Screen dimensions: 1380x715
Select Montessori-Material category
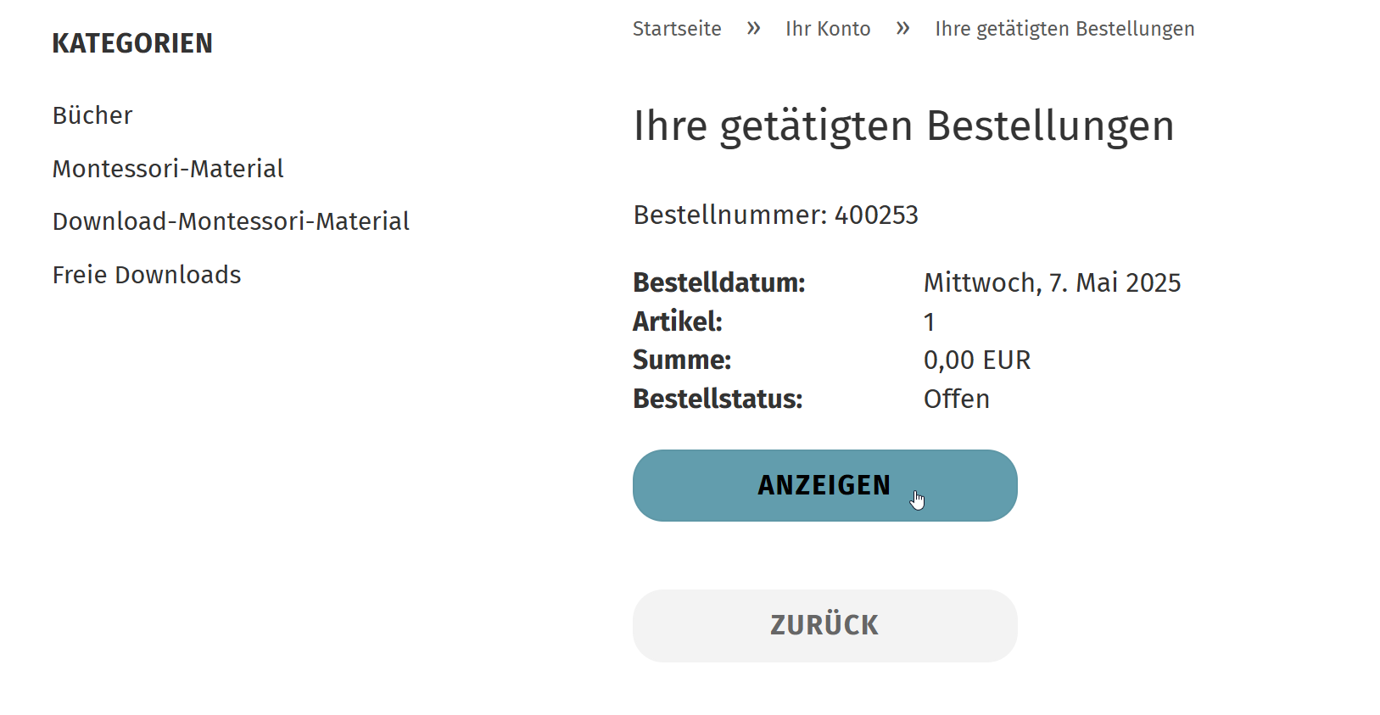point(168,169)
